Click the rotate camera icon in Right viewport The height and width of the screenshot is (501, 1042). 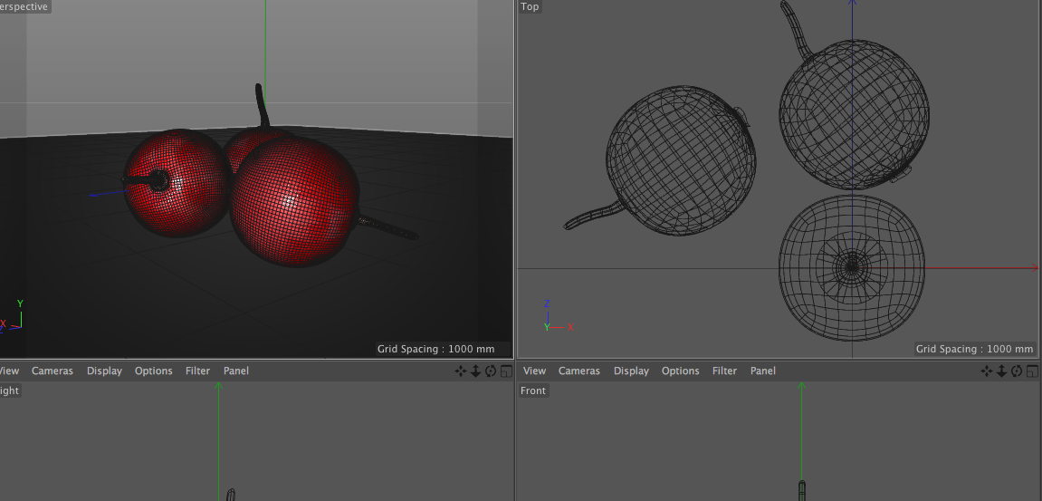(491, 371)
